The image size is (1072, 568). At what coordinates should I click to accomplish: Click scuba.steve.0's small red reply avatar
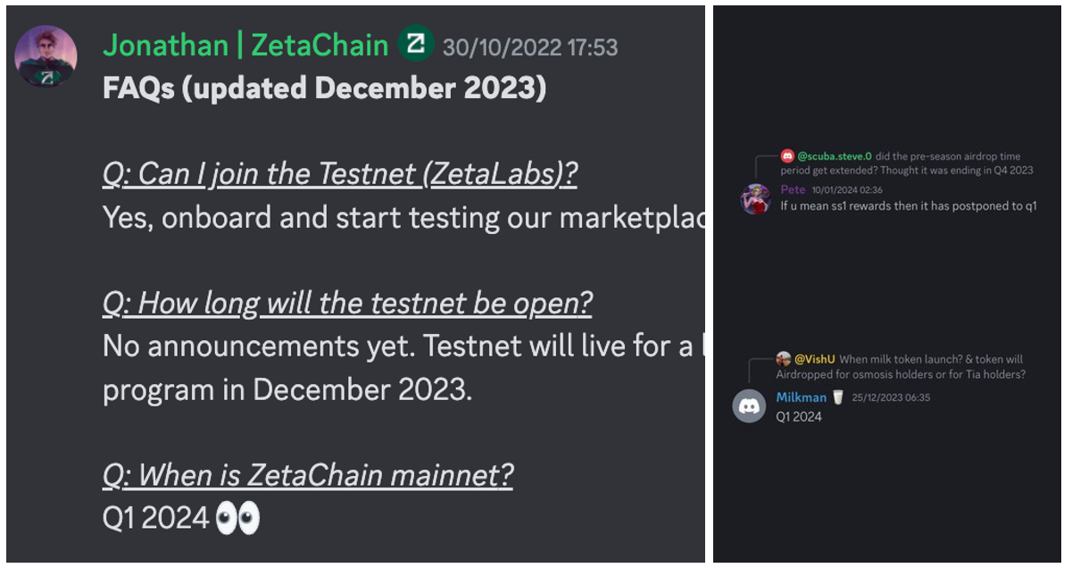pyautogui.click(x=786, y=156)
